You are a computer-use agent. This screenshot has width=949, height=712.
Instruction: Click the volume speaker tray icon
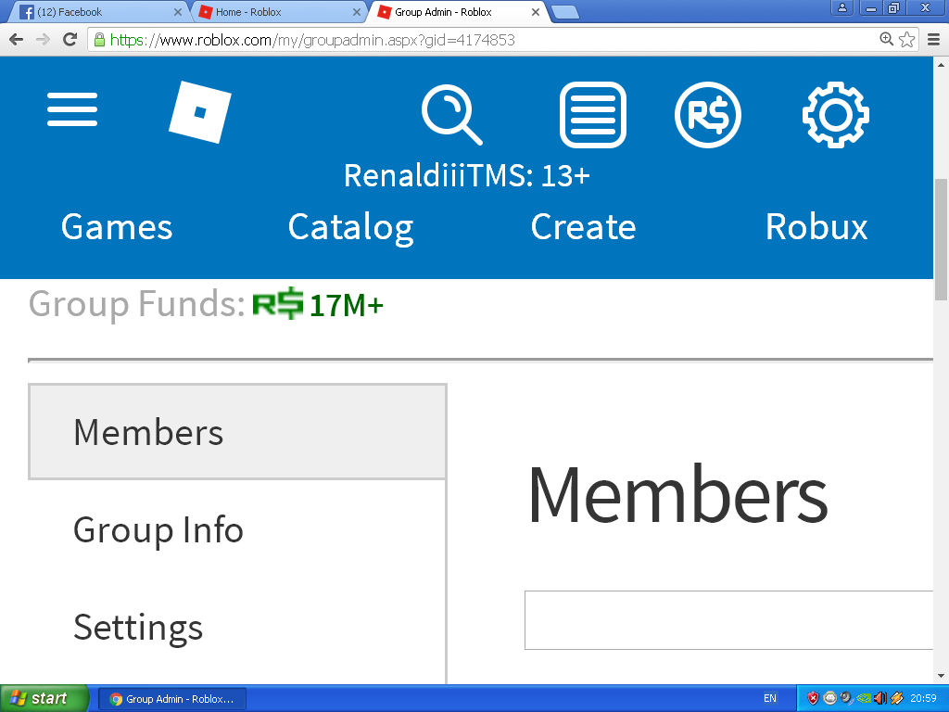[x=880, y=699]
